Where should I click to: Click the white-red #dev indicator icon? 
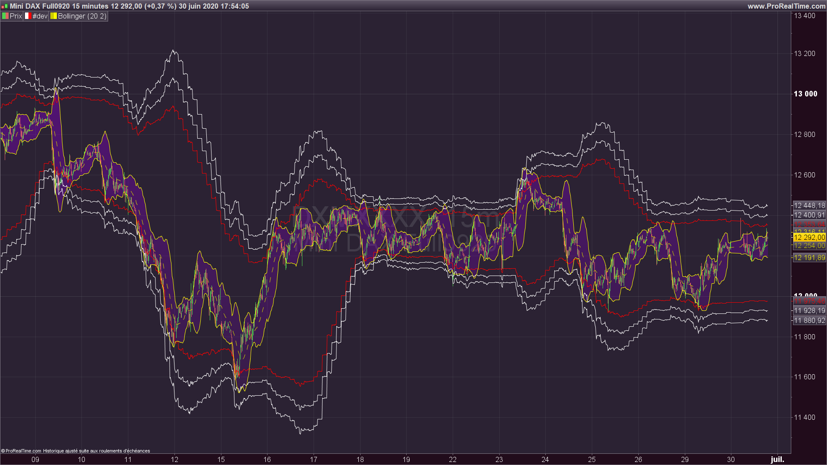coord(28,16)
